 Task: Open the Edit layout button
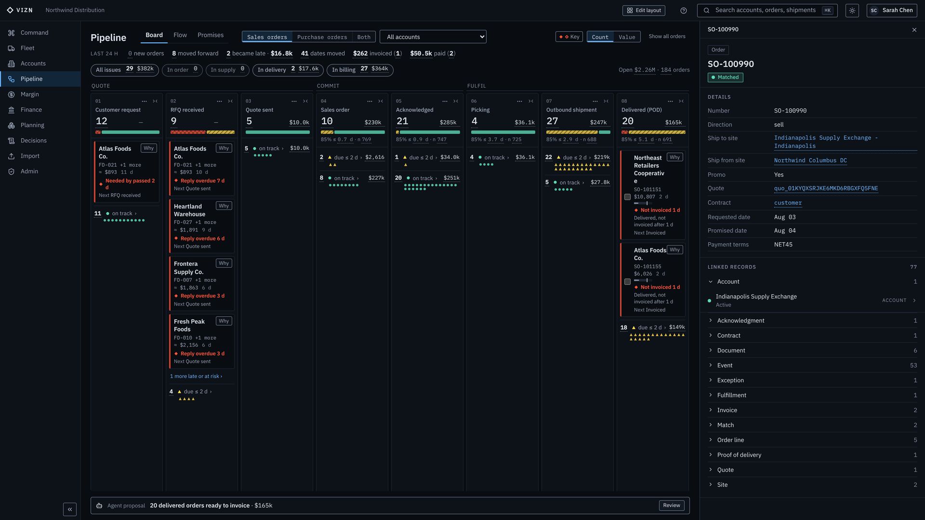pyautogui.click(x=644, y=11)
